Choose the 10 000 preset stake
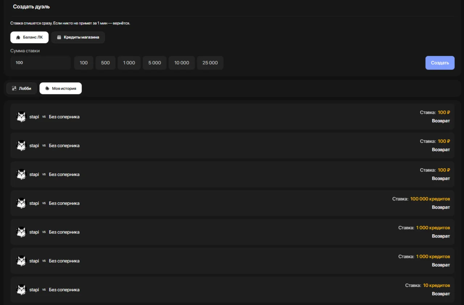This screenshot has height=305, width=464. [182, 63]
